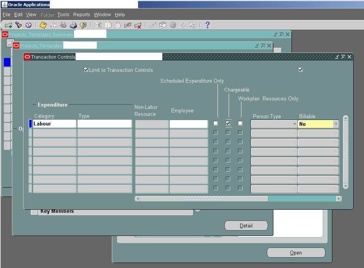Screen dimensions: 364x268
Task: Open the Help menu
Action: [x=120, y=15]
